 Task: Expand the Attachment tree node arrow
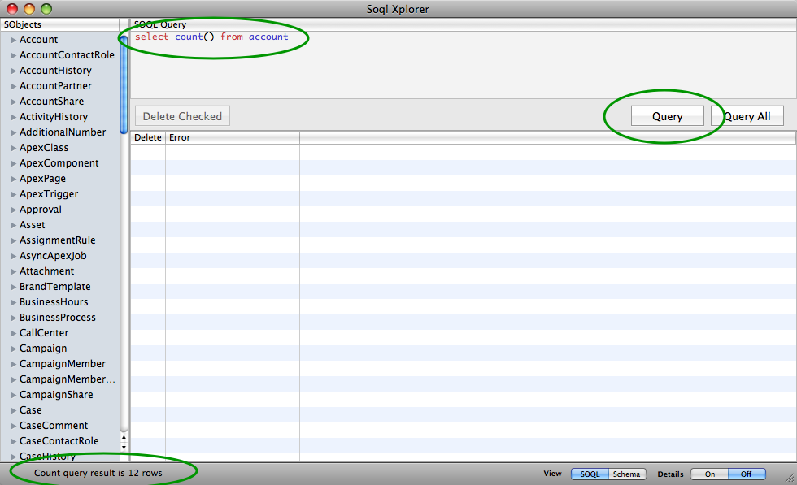point(14,271)
